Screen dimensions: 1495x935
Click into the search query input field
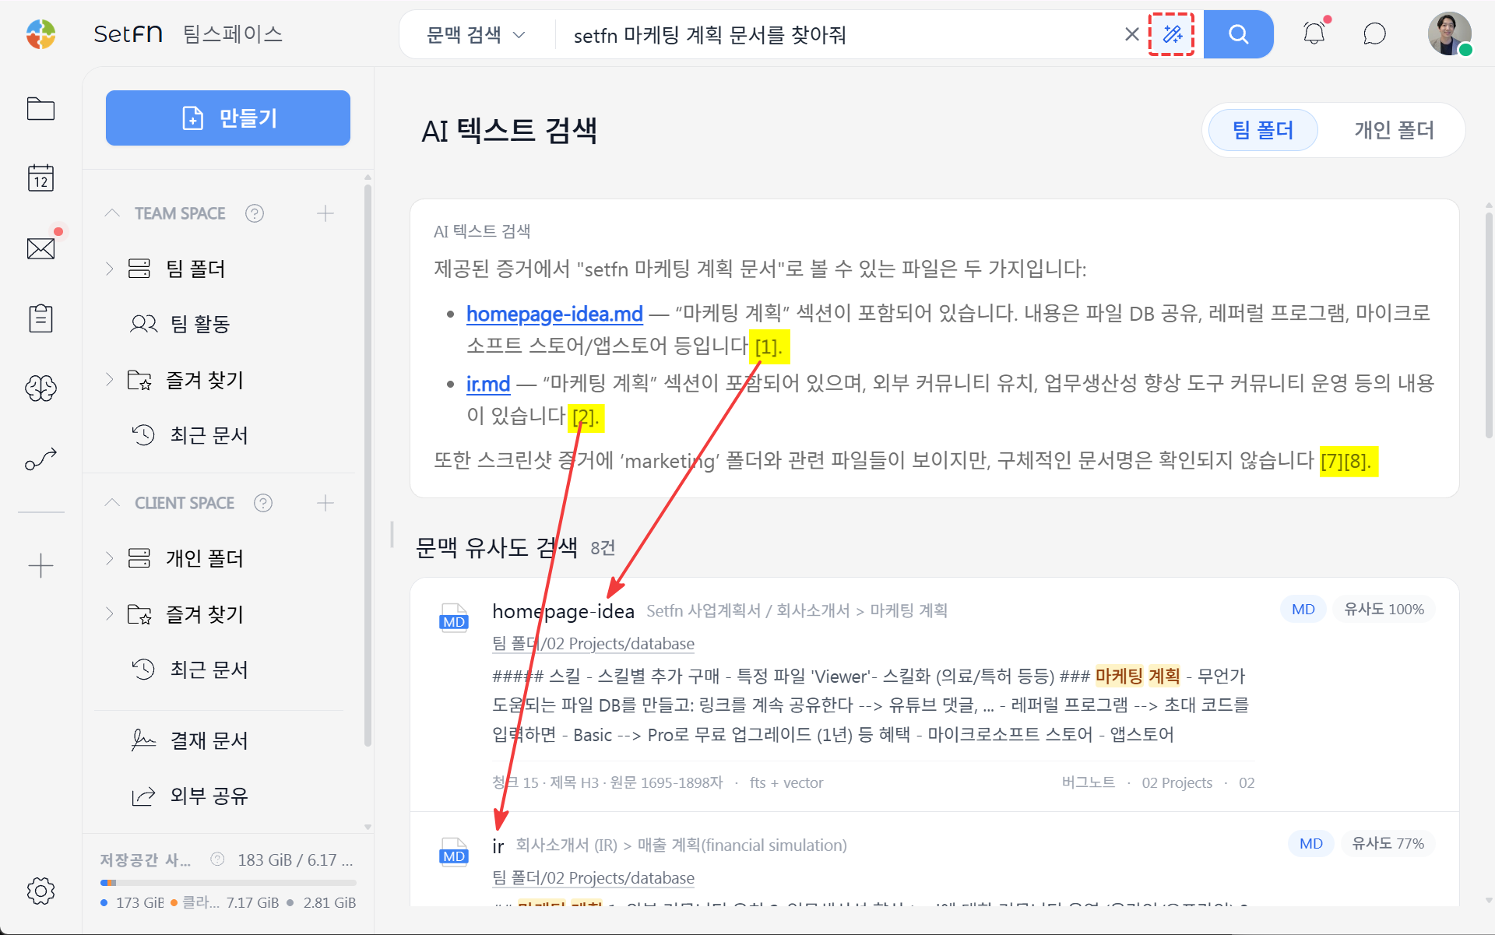pyautogui.click(x=841, y=35)
